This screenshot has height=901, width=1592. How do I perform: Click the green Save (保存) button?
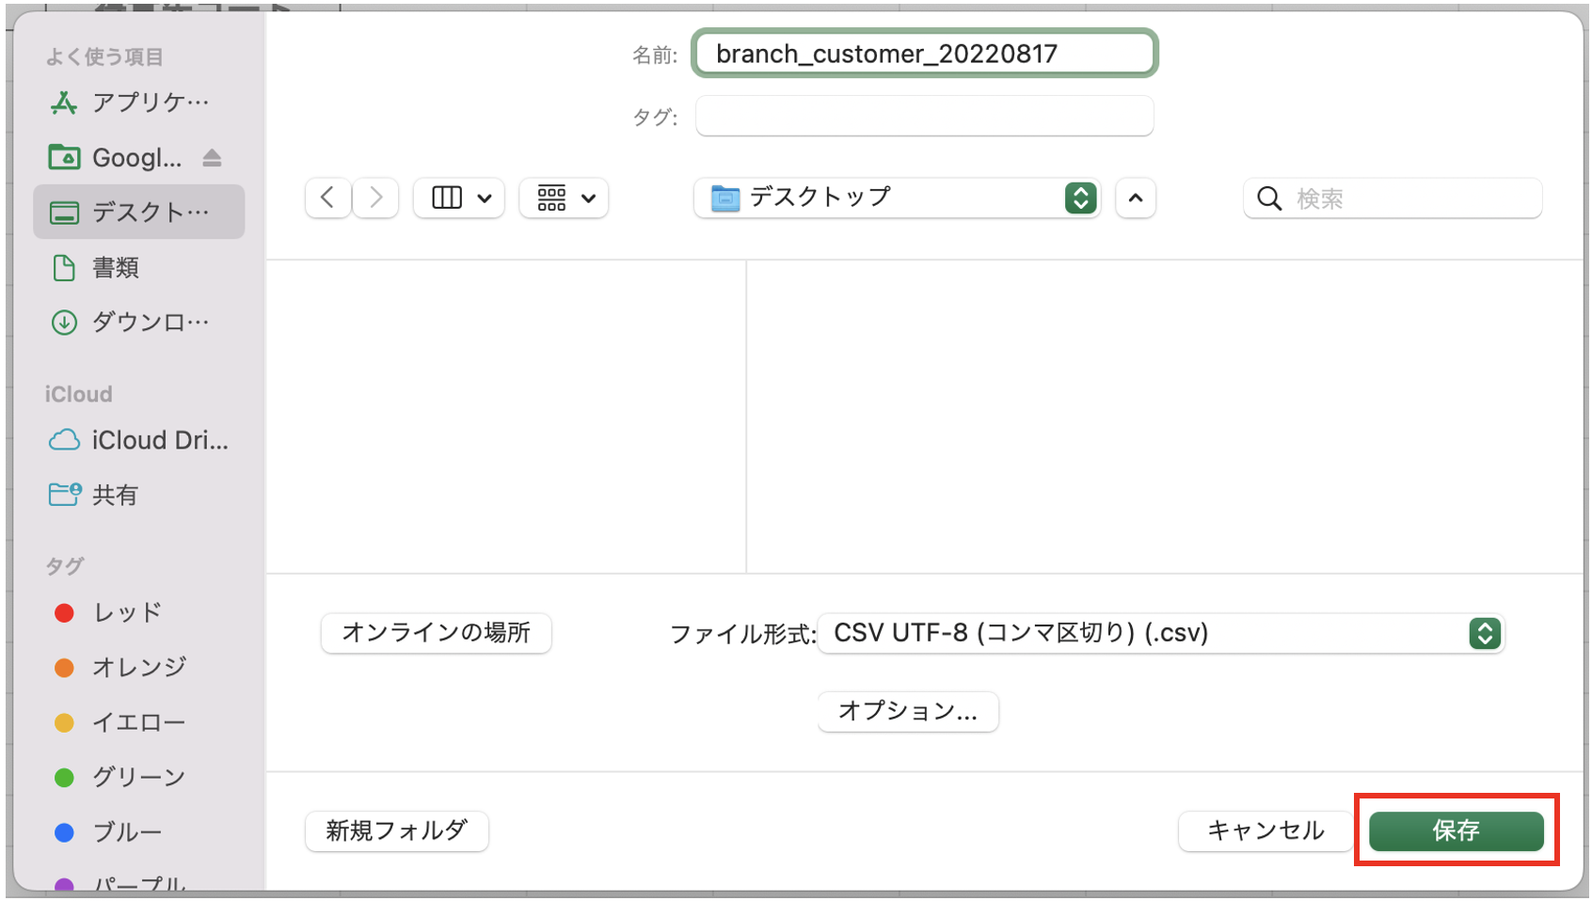1456,830
